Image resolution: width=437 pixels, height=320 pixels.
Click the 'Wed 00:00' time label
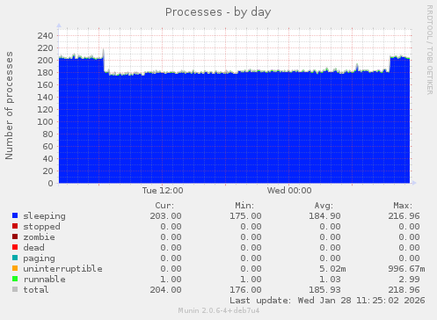point(289,191)
